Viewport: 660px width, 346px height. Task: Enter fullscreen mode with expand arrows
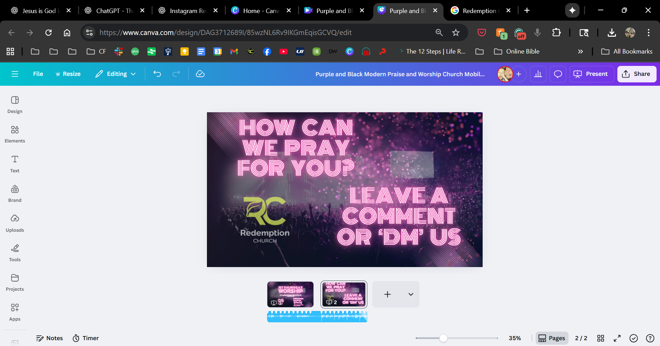click(617, 338)
